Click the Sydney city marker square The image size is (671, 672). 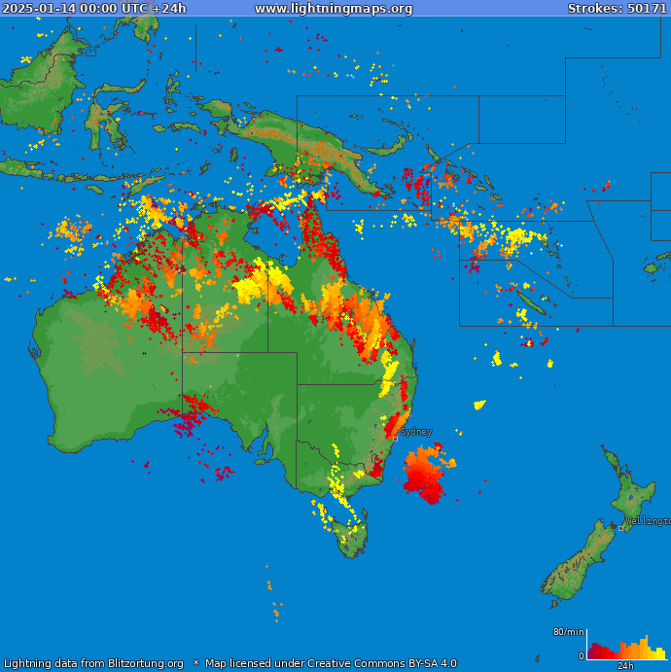pos(395,439)
